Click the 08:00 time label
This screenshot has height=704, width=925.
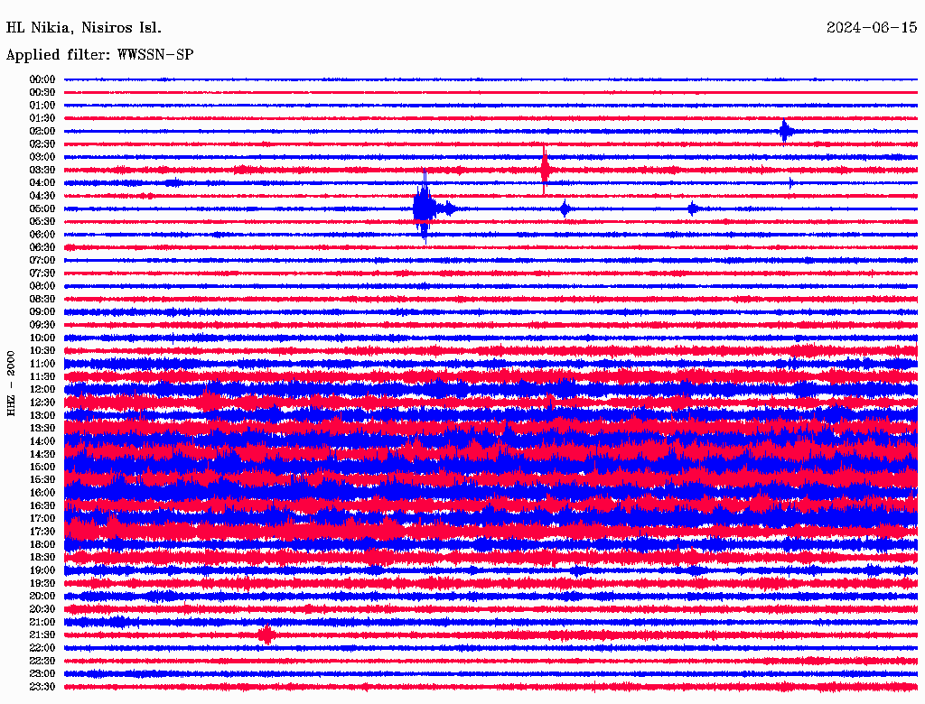pyautogui.click(x=42, y=286)
